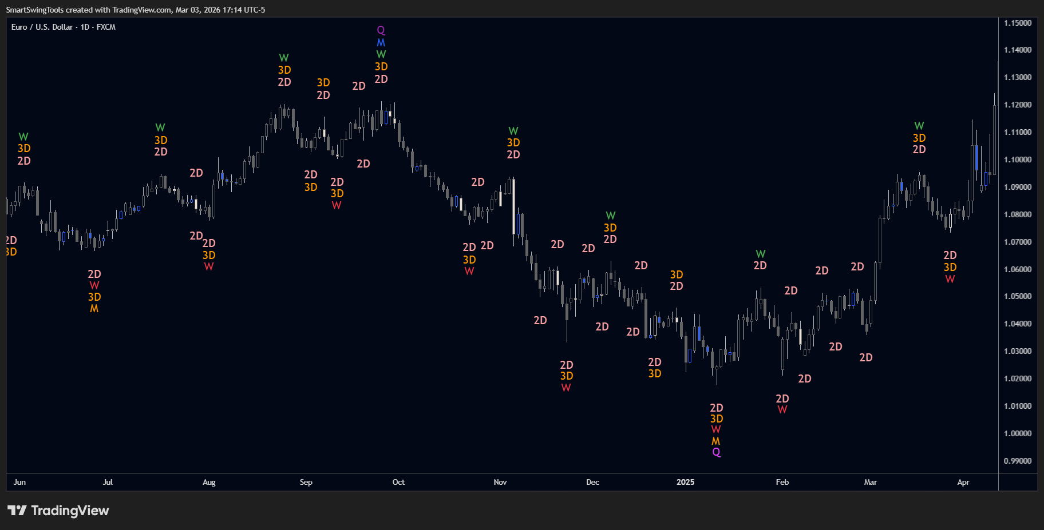Click the Oct label on time axis

point(398,482)
